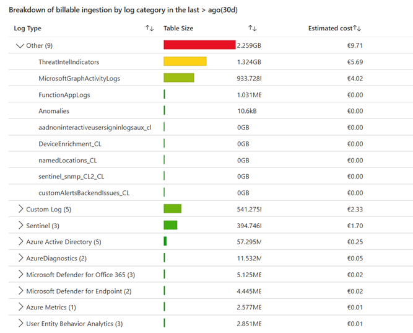Screen dimensions: 413x333
Task: Expand User Entity Behavior Analytics (3)
Action: pyautogui.click(x=20, y=323)
